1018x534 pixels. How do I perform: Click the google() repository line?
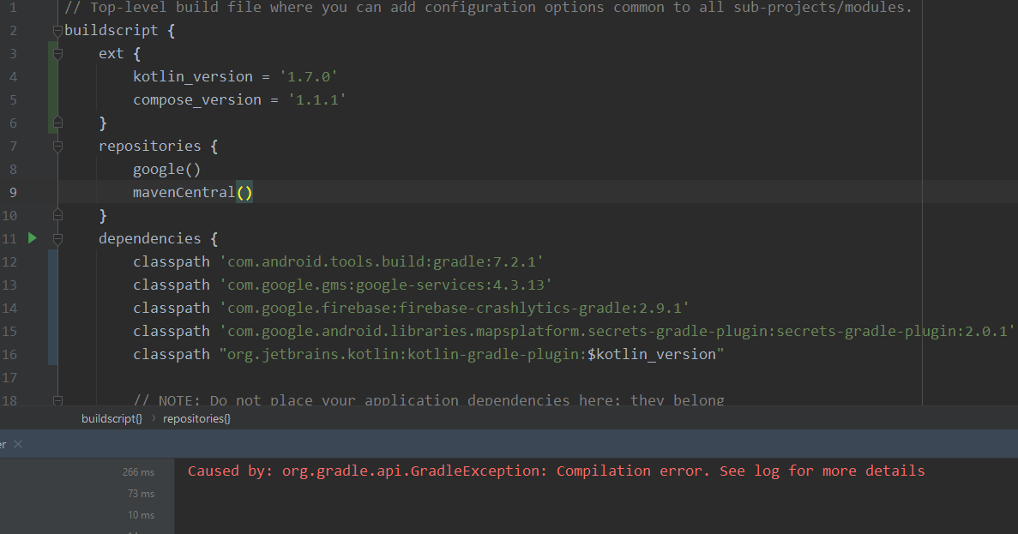167,170
